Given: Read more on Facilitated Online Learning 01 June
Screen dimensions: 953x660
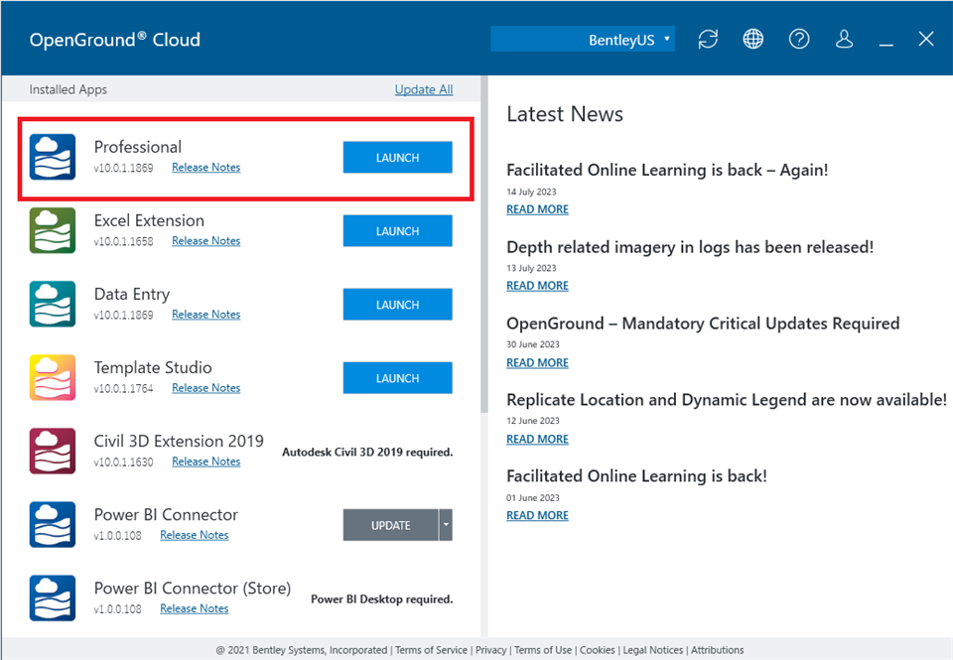Looking at the screenshot, I should coord(537,515).
